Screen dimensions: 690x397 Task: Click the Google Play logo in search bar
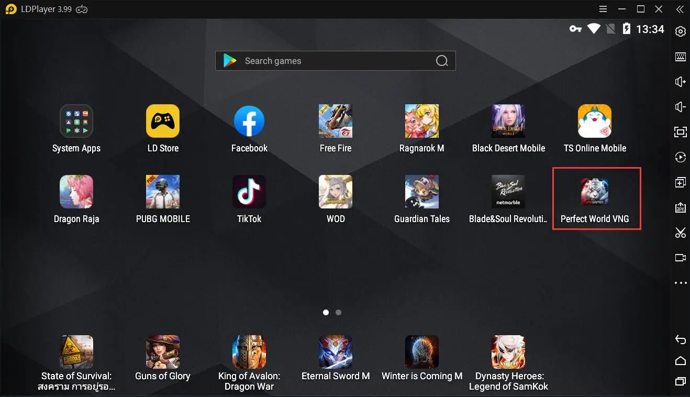pyautogui.click(x=230, y=61)
